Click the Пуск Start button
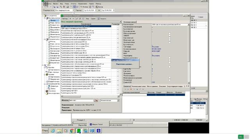 [x=45, y=131]
